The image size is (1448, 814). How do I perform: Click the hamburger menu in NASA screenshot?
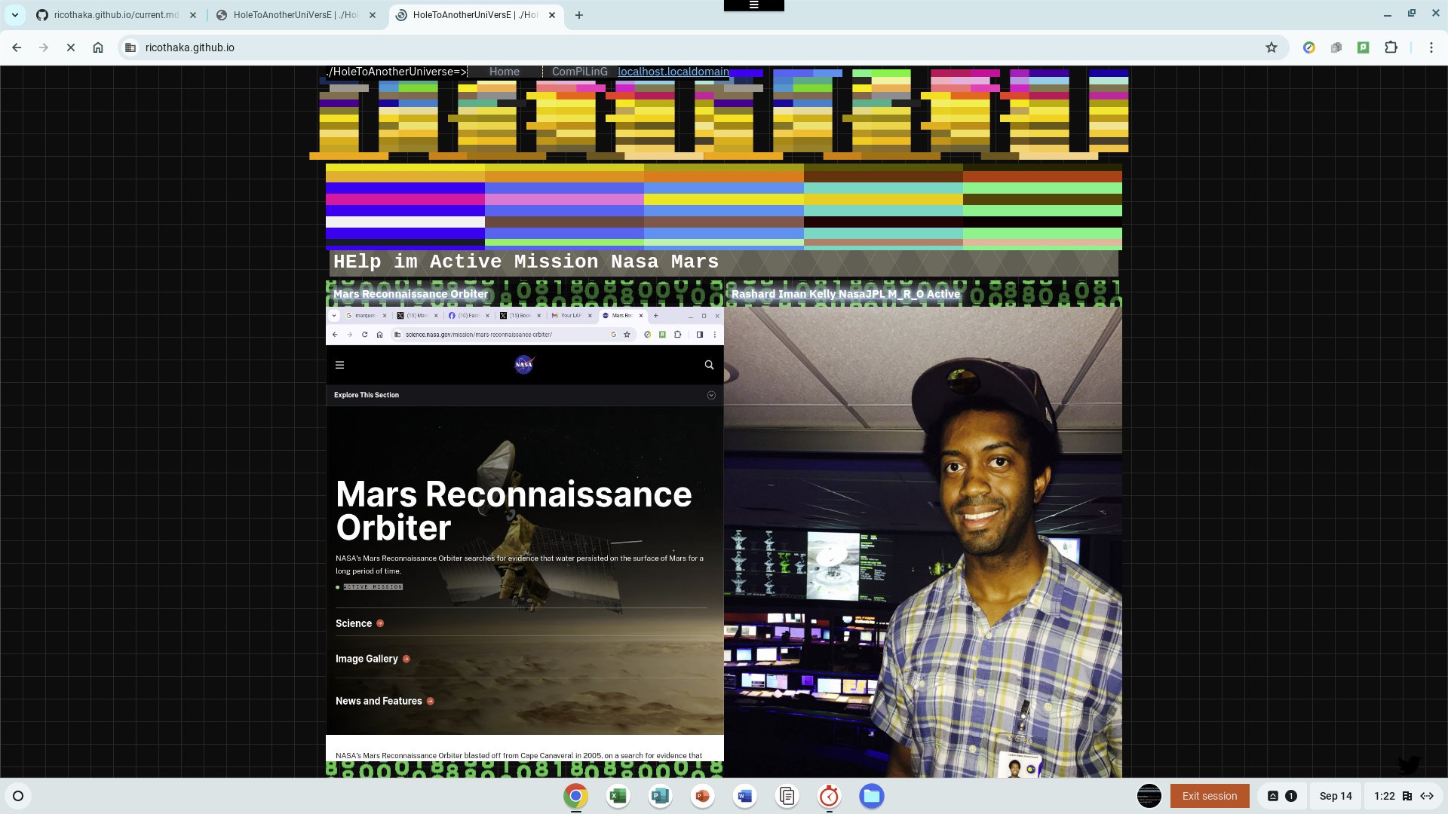pos(339,365)
